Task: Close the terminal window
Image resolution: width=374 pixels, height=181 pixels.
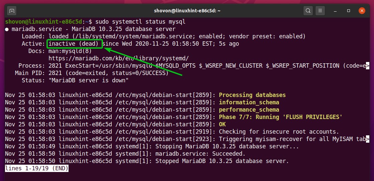Action: (362, 11)
